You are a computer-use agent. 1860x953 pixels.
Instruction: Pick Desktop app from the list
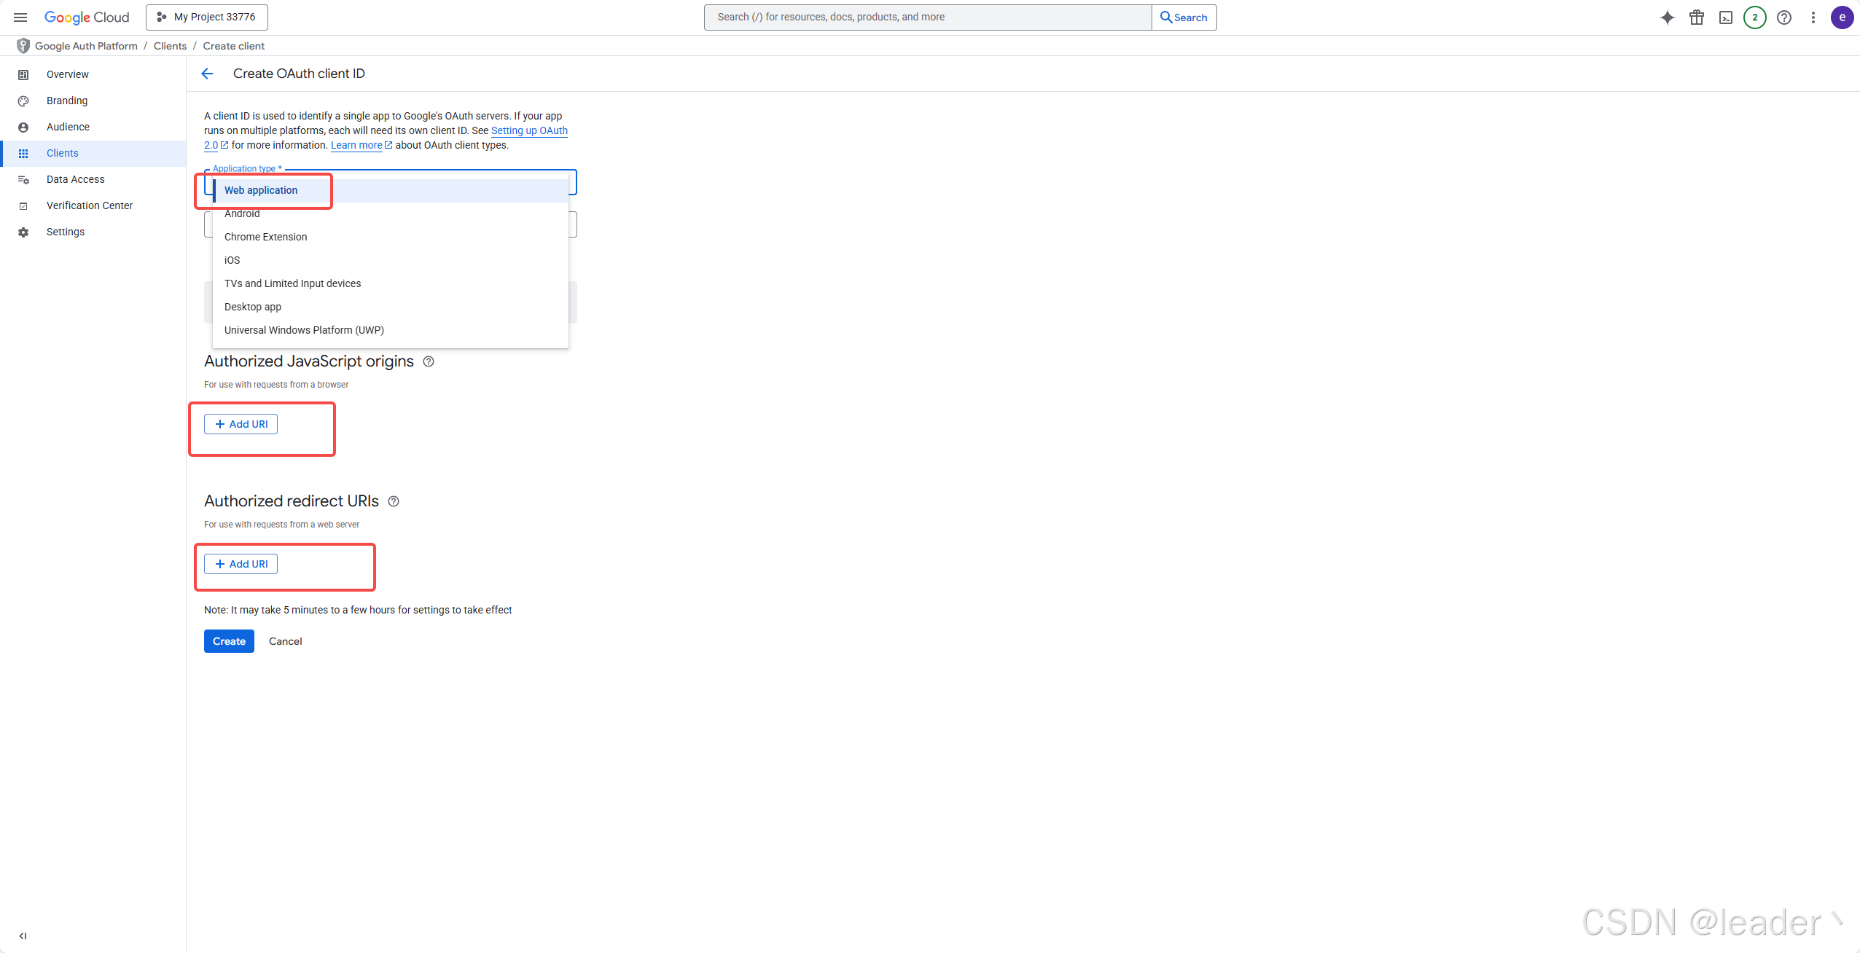point(252,307)
